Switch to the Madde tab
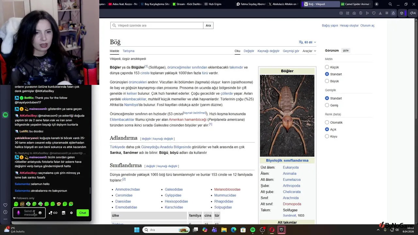 (114, 51)
